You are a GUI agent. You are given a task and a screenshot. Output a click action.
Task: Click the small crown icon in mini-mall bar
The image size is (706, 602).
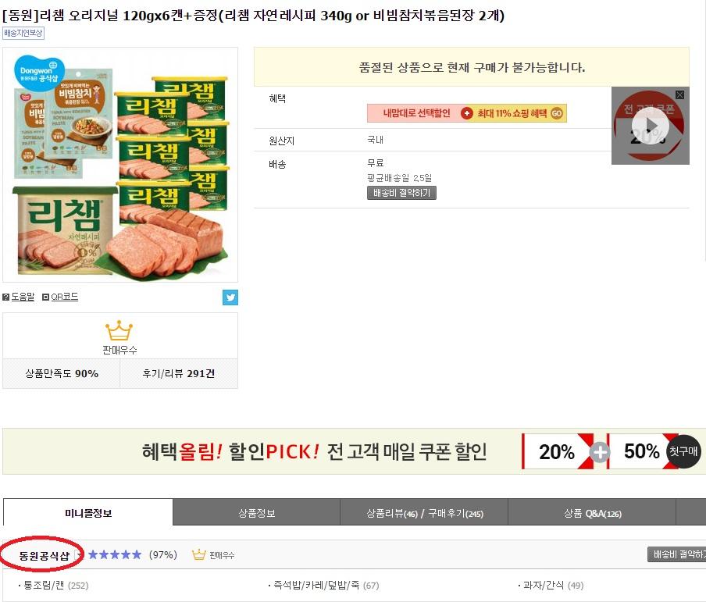coord(198,554)
